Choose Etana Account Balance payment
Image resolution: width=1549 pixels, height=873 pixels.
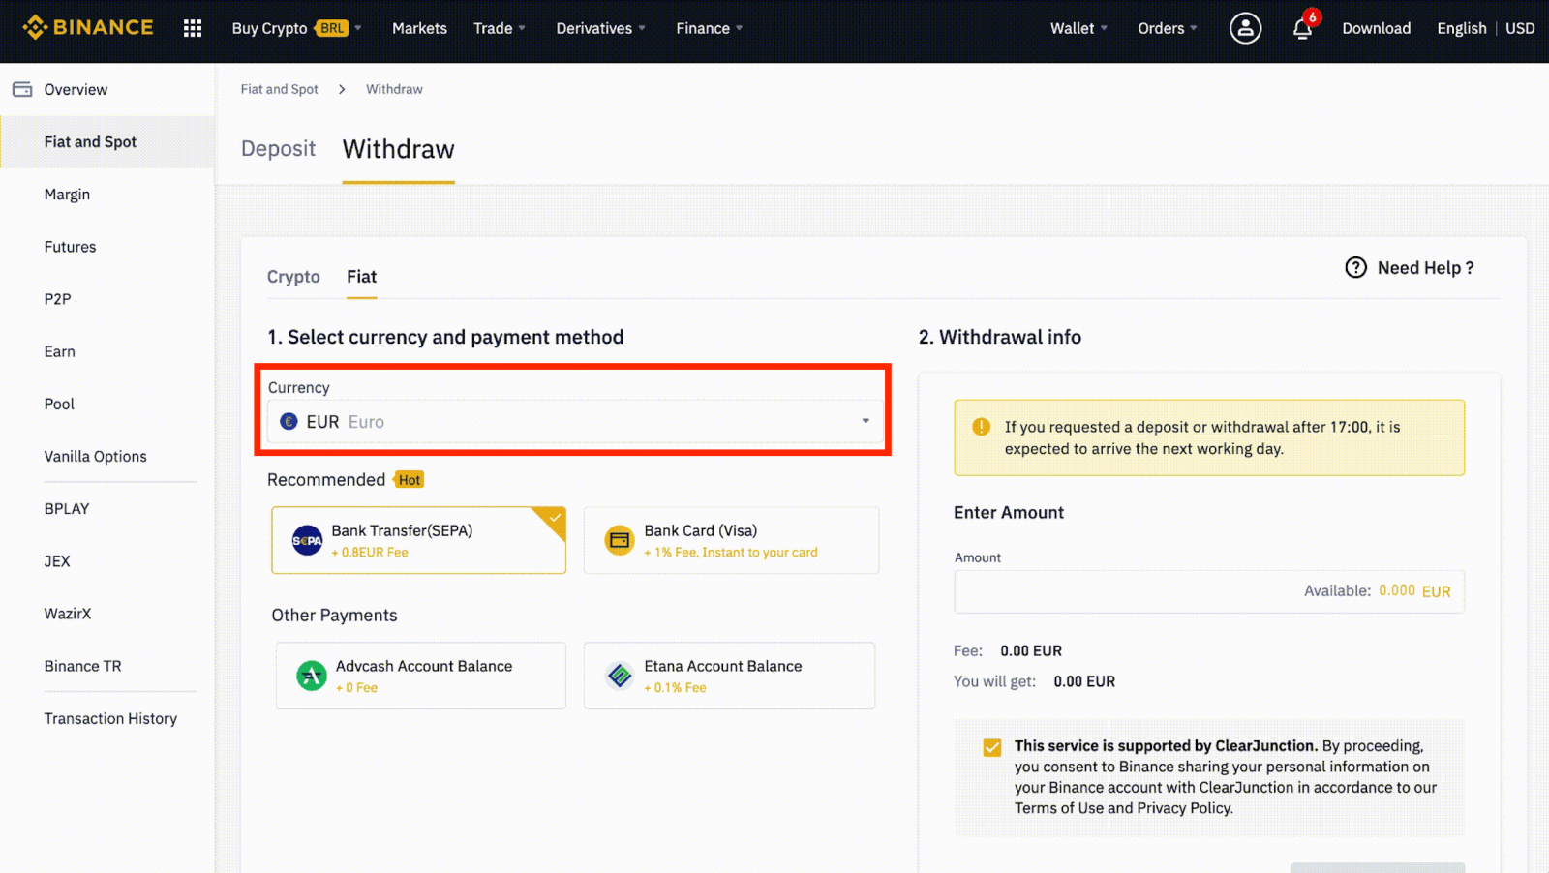point(728,676)
